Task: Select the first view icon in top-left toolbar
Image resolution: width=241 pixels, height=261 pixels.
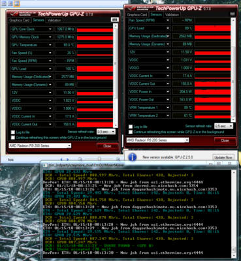Action: tap(4, 3)
